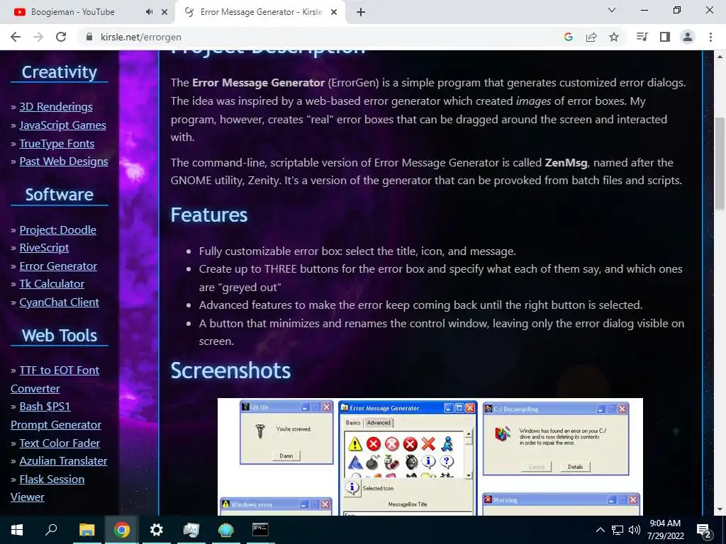Open the TrueType Fonts link
Screen dimensions: 726x544
coord(57,144)
